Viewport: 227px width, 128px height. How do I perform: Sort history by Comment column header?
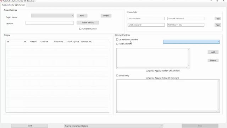click(44, 42)
